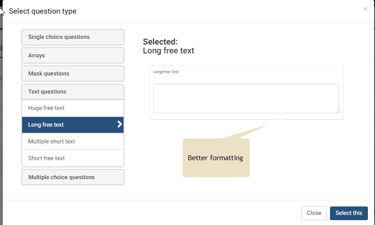
Task: Click the small 'Long Free Text' preview label
Action: tap(166, 71)
